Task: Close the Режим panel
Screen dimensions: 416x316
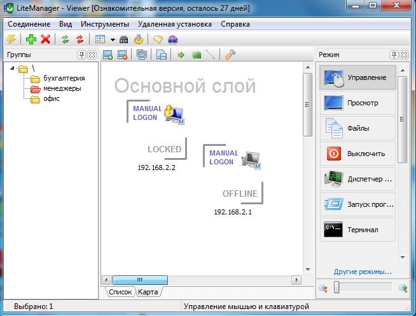Action: tap(404, 55)
